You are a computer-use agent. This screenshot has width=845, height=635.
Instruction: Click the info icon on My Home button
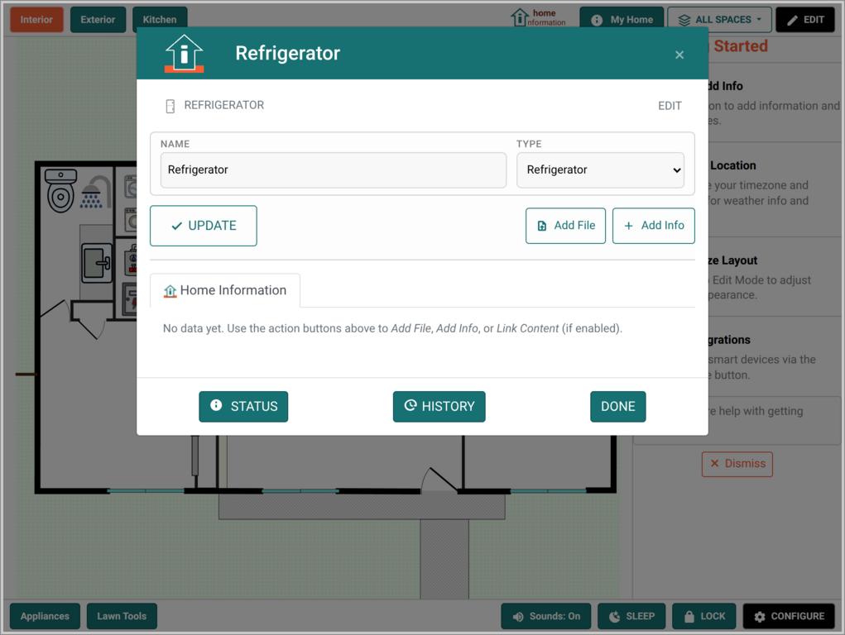[597, 21]
